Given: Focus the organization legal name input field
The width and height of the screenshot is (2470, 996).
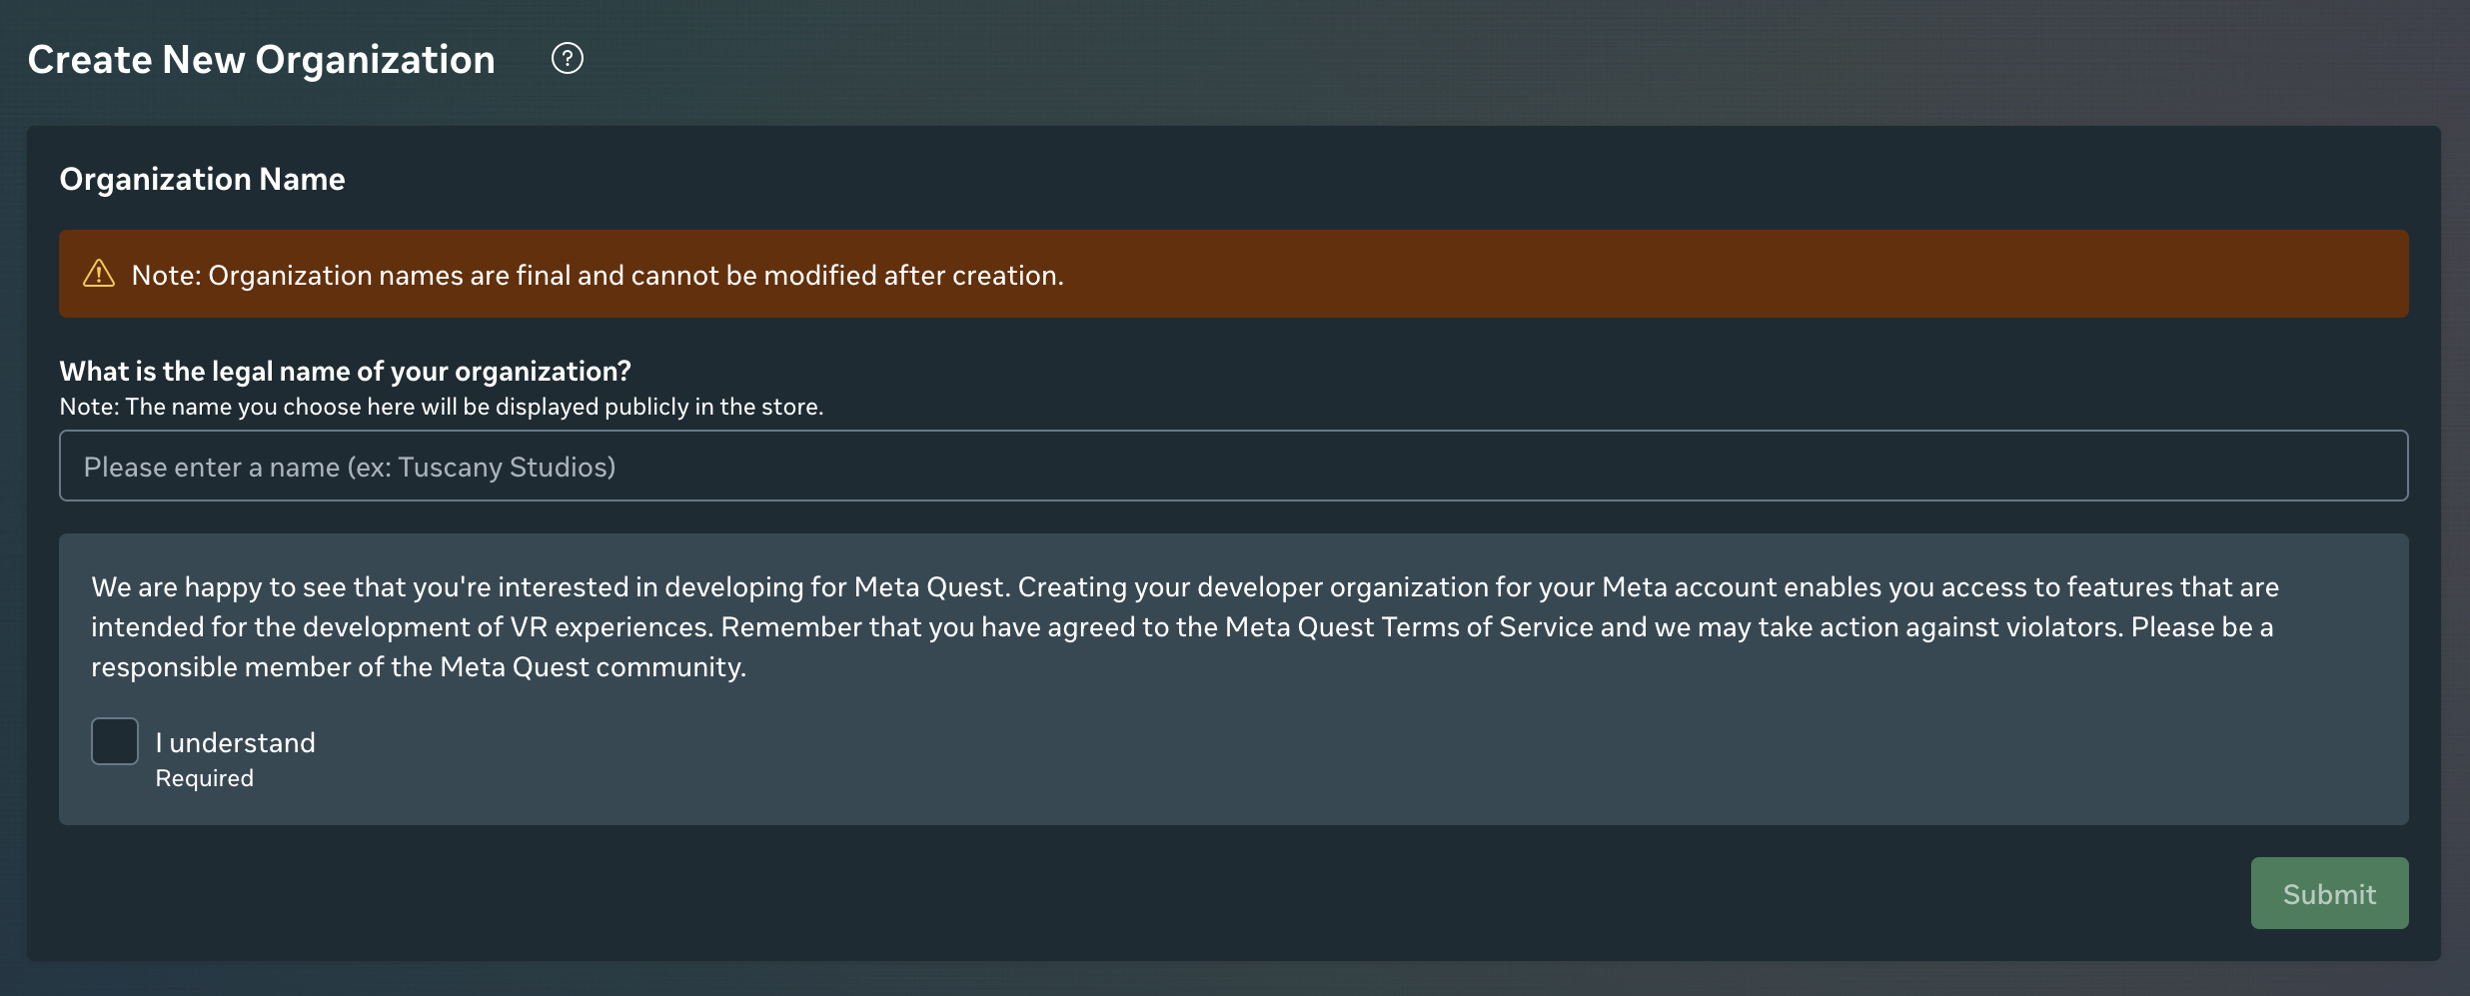Looking at the screenshot, I should [x=1233, y=466].
